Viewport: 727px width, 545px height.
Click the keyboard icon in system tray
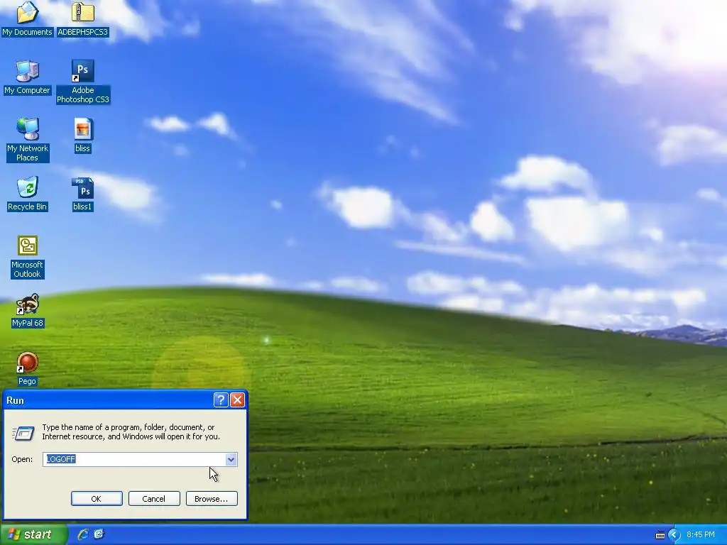(x=660, y=535)
